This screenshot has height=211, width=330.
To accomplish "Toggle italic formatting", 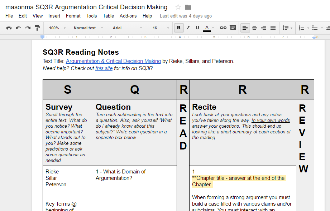I will 187,28.
